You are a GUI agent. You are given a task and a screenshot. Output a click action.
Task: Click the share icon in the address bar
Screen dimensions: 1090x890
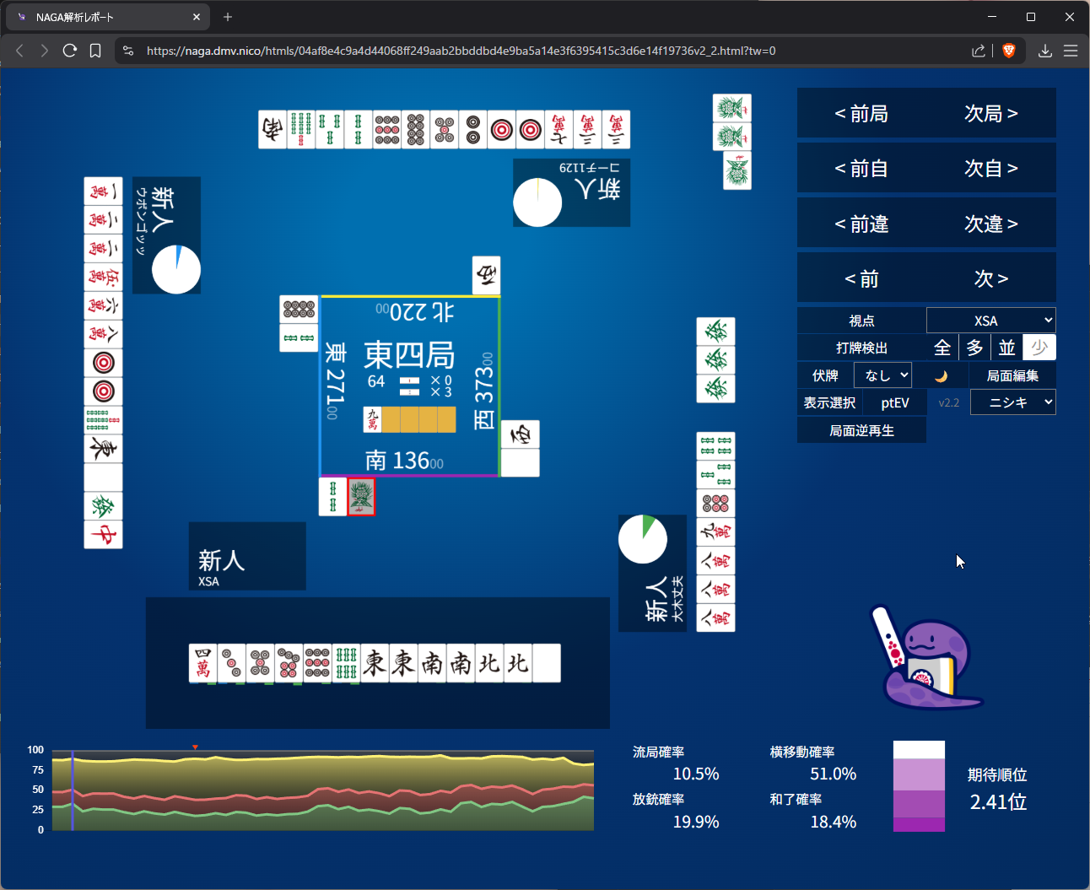pos(979,51)
